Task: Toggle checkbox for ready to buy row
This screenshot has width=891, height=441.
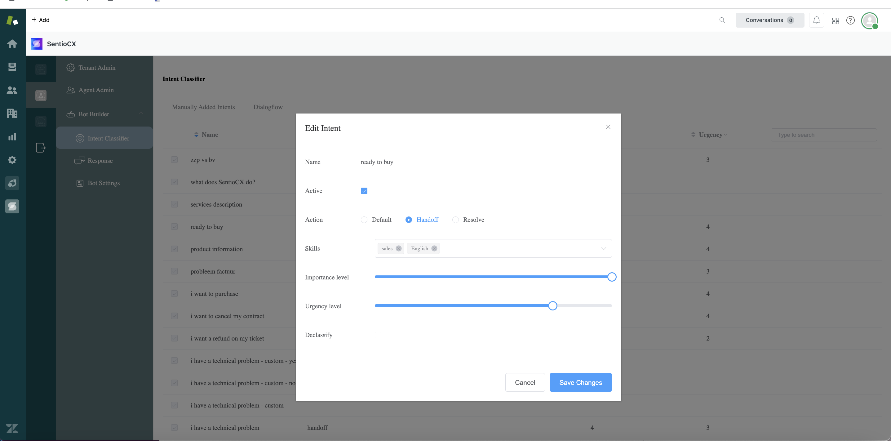Action: coord(174,227)
